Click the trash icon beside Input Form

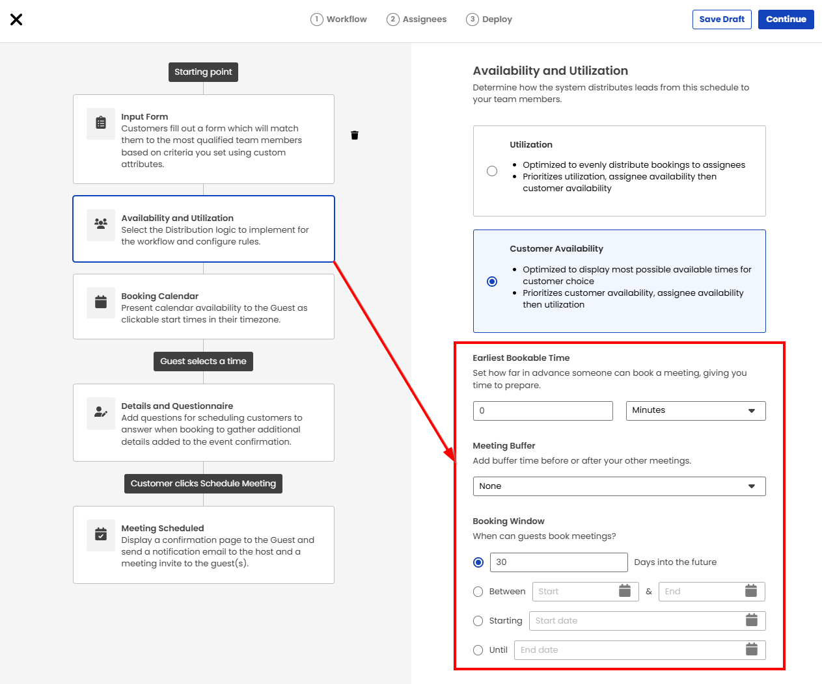click(355, 135)
